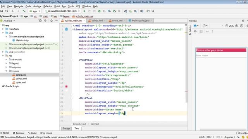The width and height of the screenshot is (248, 139).
Task: Click the Search Everywhere magnifier icon
Action: 153,11
